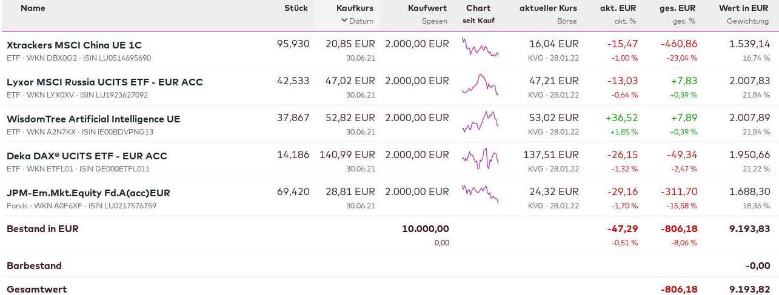The image size is (779, 295).
Task: Toggle sort arrow next to Datum
Action: click(x=344, y=21)
